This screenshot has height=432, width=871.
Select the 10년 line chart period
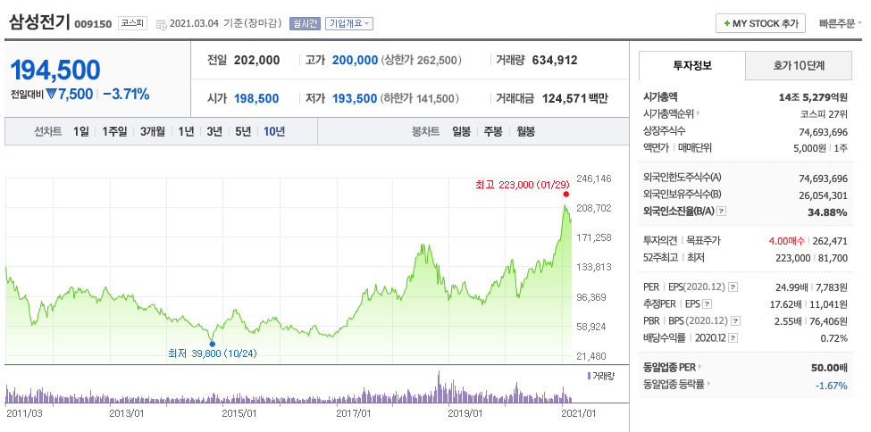point(274,131)
